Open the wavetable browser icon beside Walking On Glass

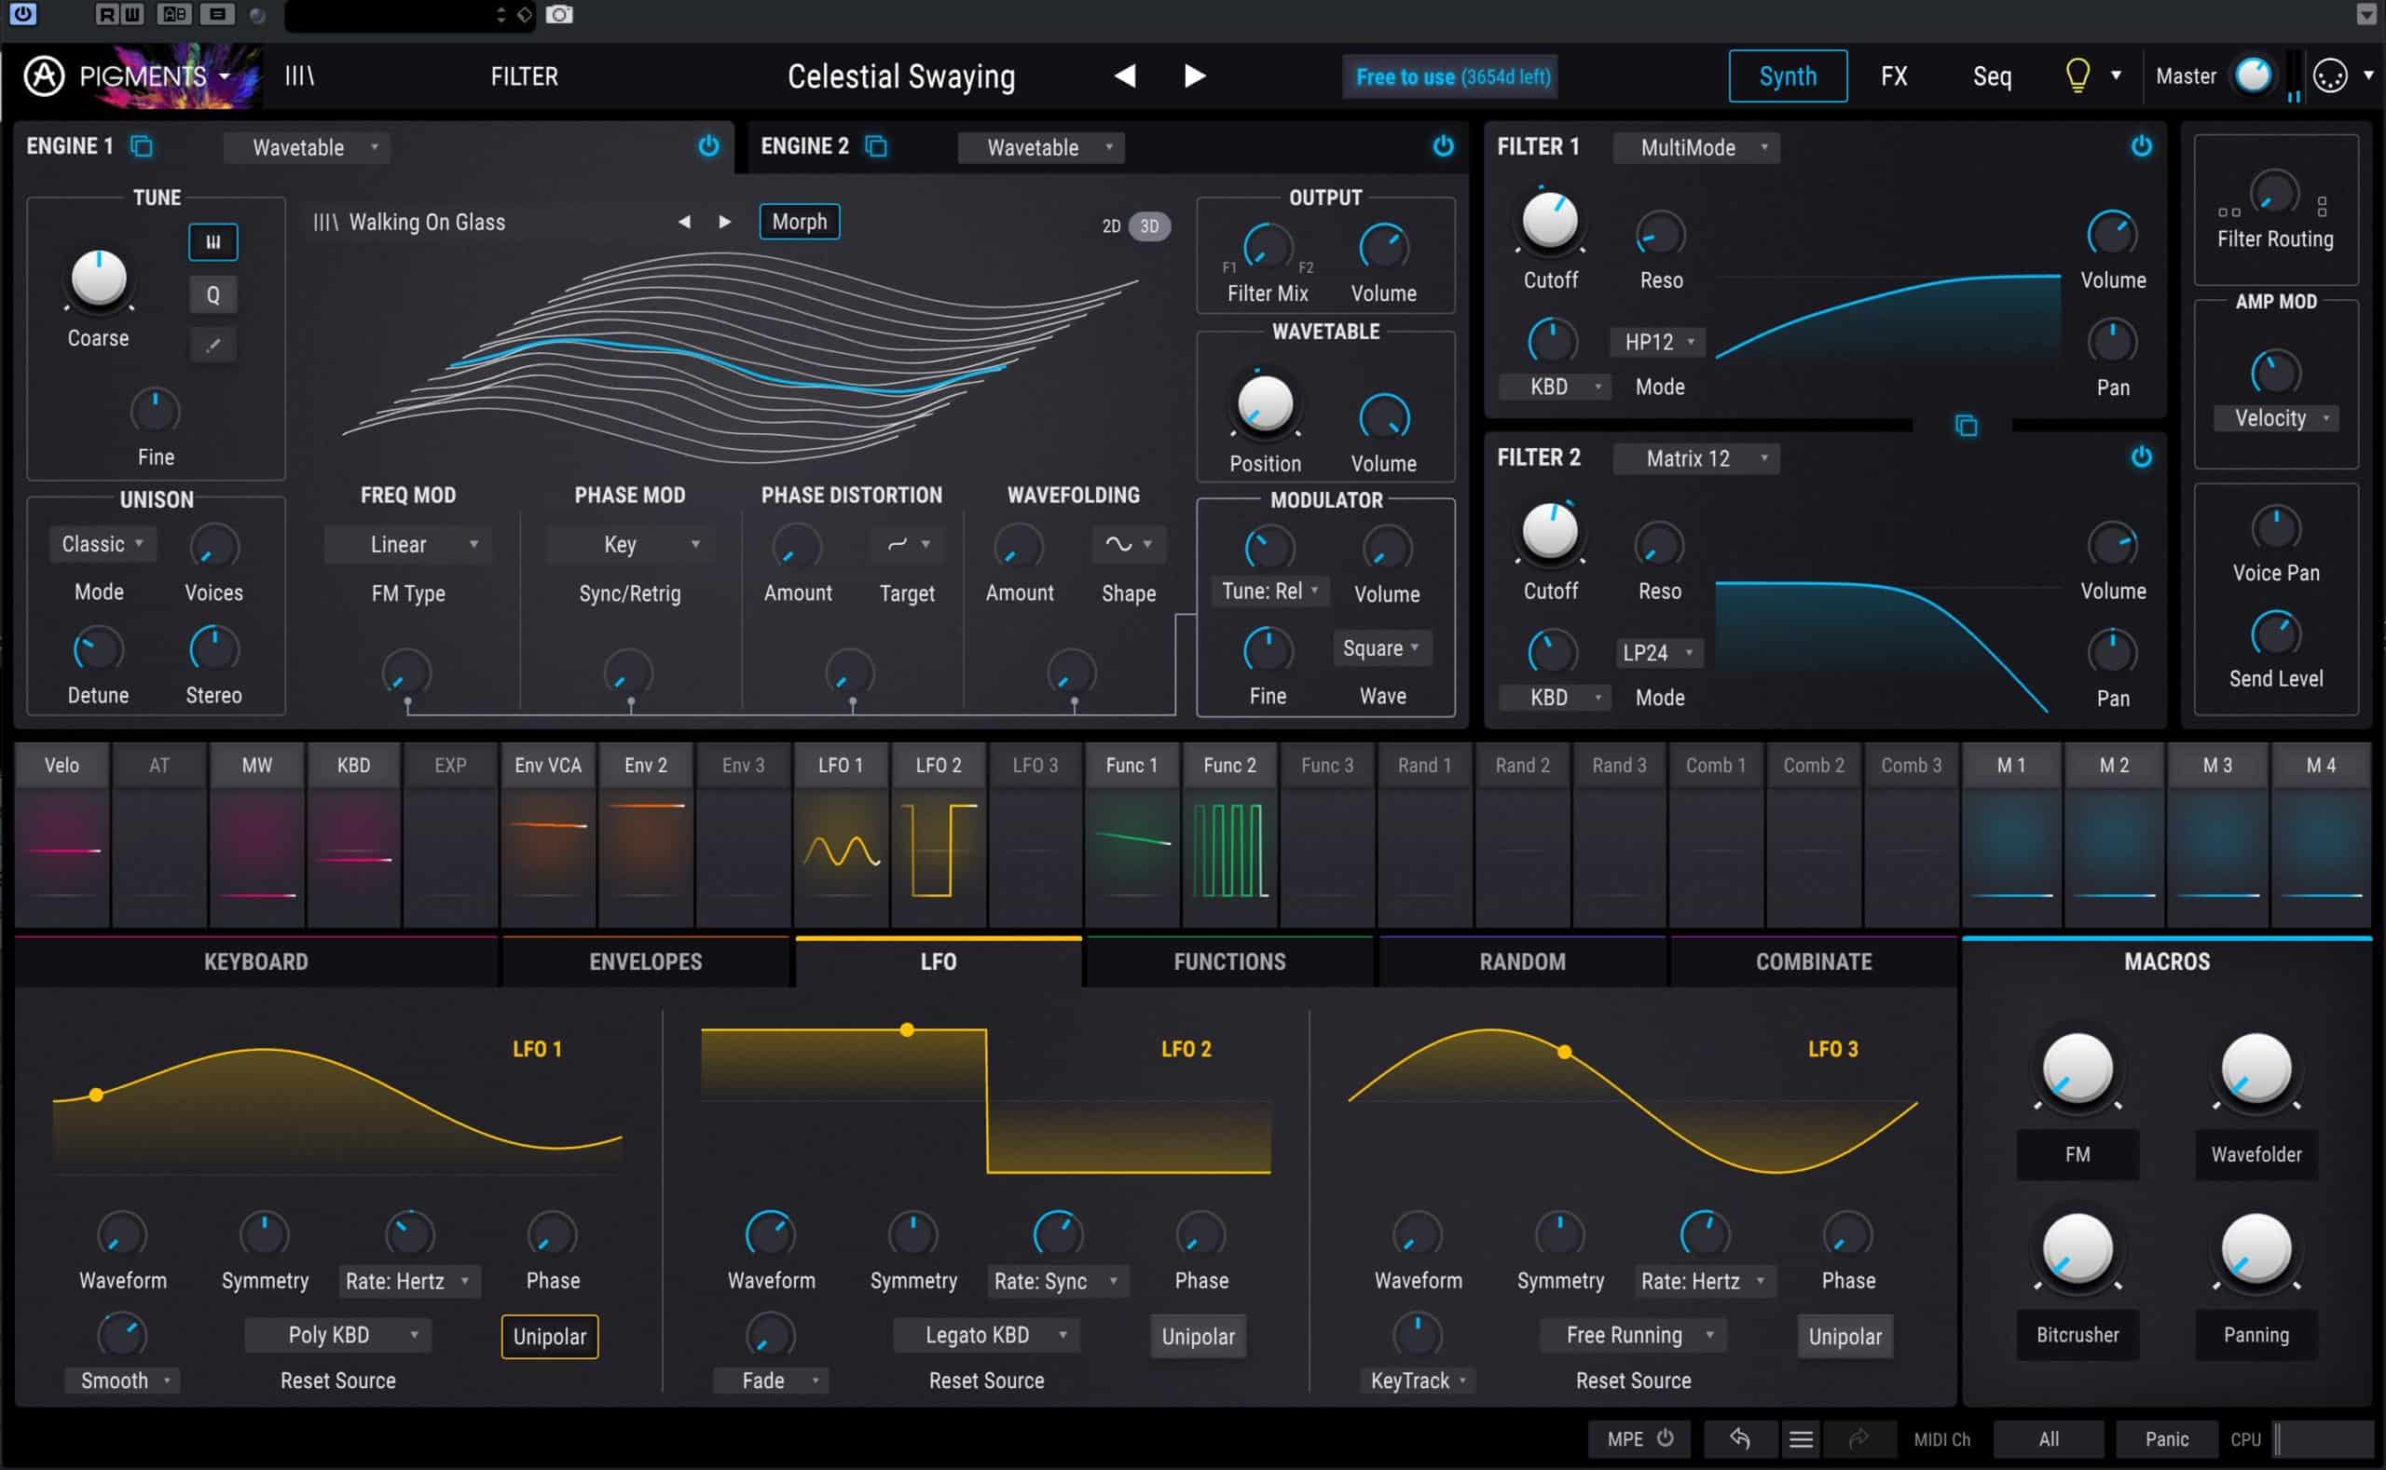click(x=325, y=223)
